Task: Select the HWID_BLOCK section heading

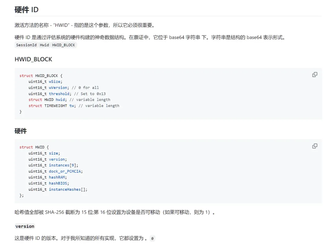Action: click(33, 59)
